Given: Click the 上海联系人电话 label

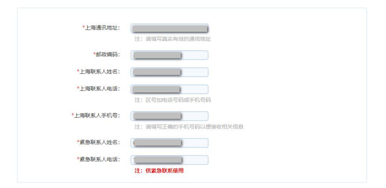Looking at the screenshot, I should (x=99, y=89).
